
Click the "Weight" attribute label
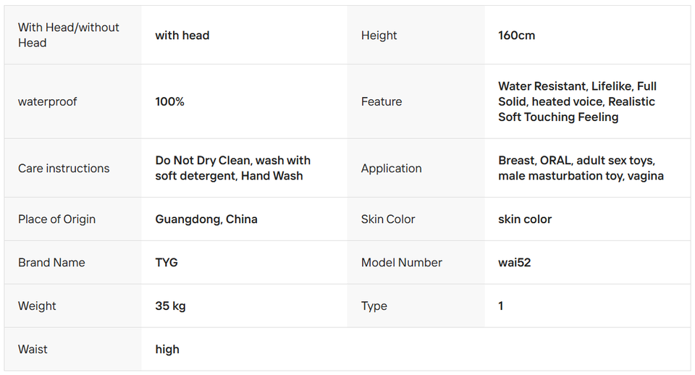click(x=37, y=306)
